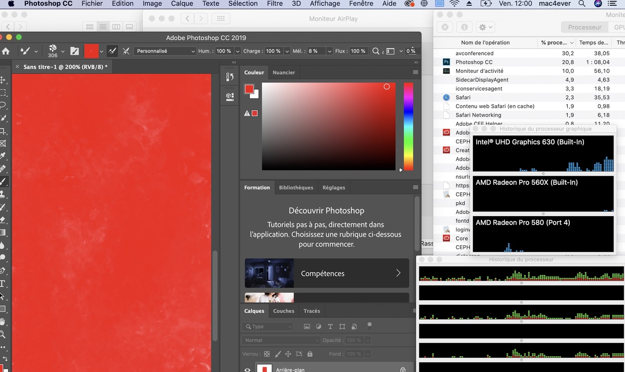625x372 pixels.
Task: Click the out-of-gamut warning triangle
Action: coord(247,113)
